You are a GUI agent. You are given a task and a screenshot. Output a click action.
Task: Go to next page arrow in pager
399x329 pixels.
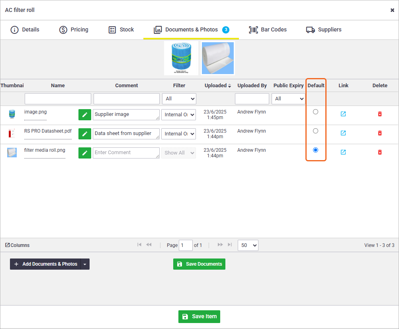tap(220, 245)
